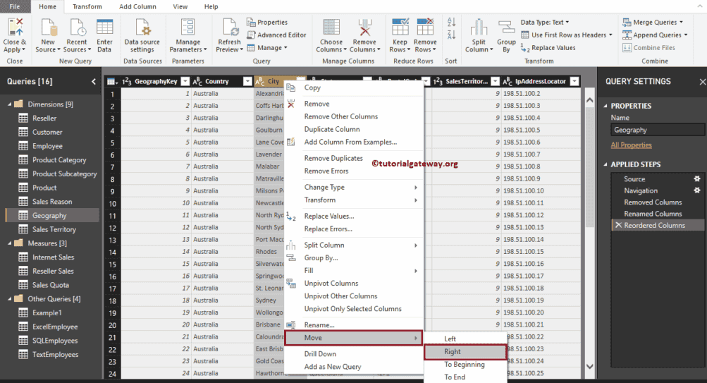707x383 pixels.
Task: Sort descending with the Z-A icon
Action: [x=451, y=35]
